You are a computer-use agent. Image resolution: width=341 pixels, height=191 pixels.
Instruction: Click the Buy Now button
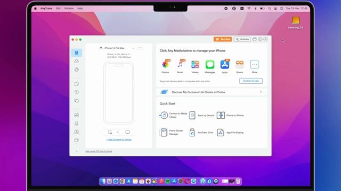click(x=223, y=39)
